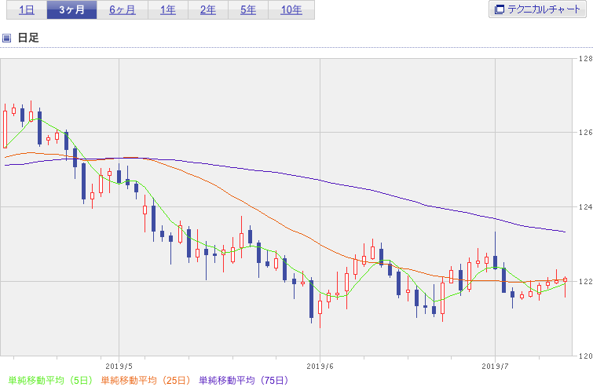The height and width of the screenshot is (387, 593).
Task: Open the 10年 chart tab
Action: (x=291, y=10)
